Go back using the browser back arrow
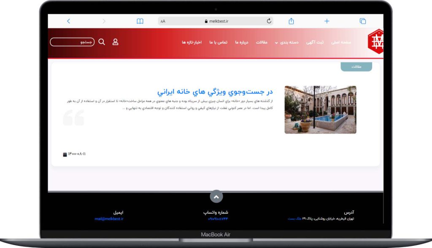The width and height of the screenshot is (432, 248). 69,21
